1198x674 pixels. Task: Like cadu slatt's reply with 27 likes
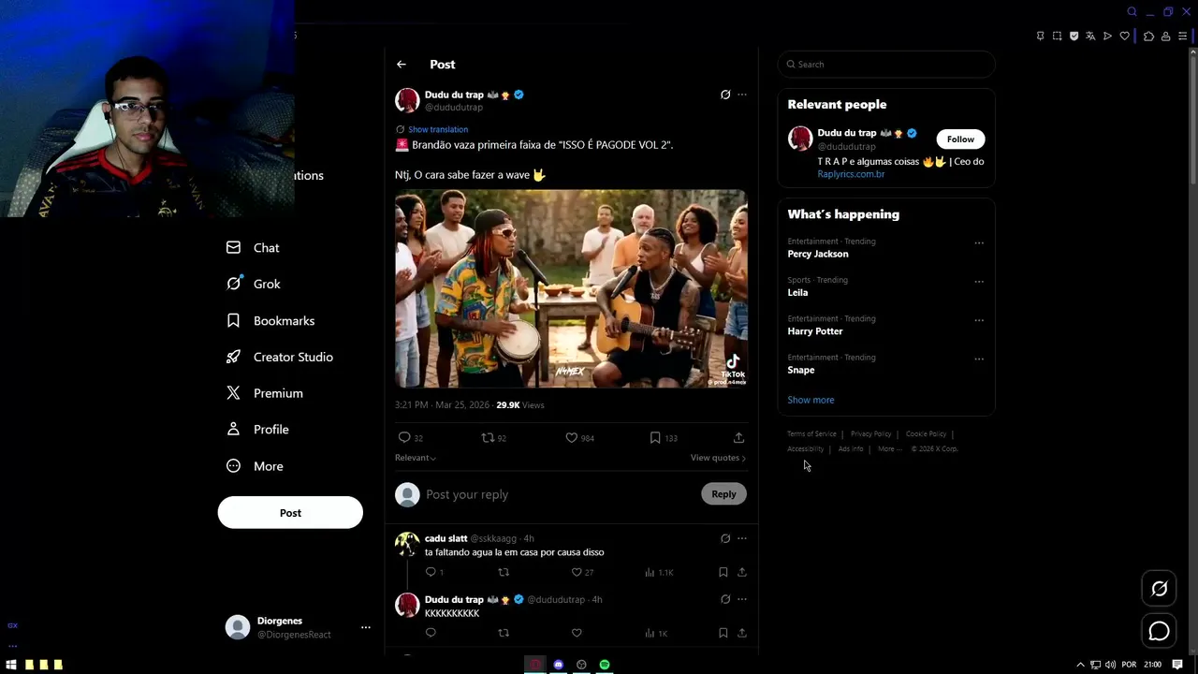pyautogui.click(x=577, y=572)
